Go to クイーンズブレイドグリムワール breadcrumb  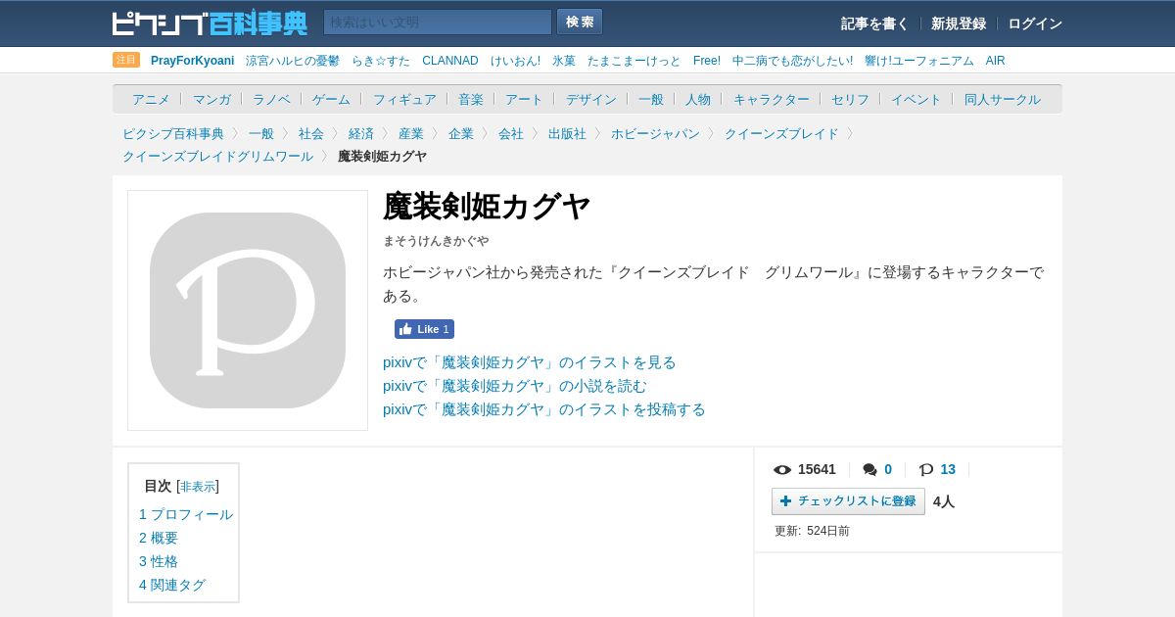[217, 156]
